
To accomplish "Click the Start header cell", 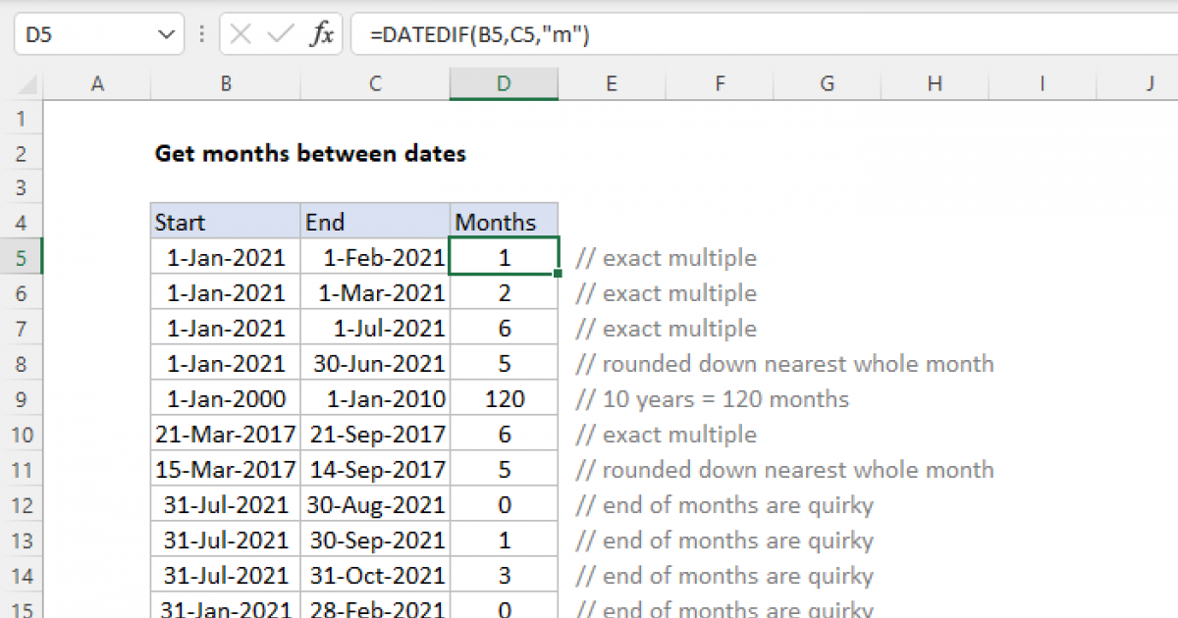I will [x=226, y=222].
